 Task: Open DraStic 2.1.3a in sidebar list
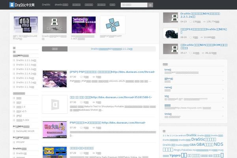[25, 87]
